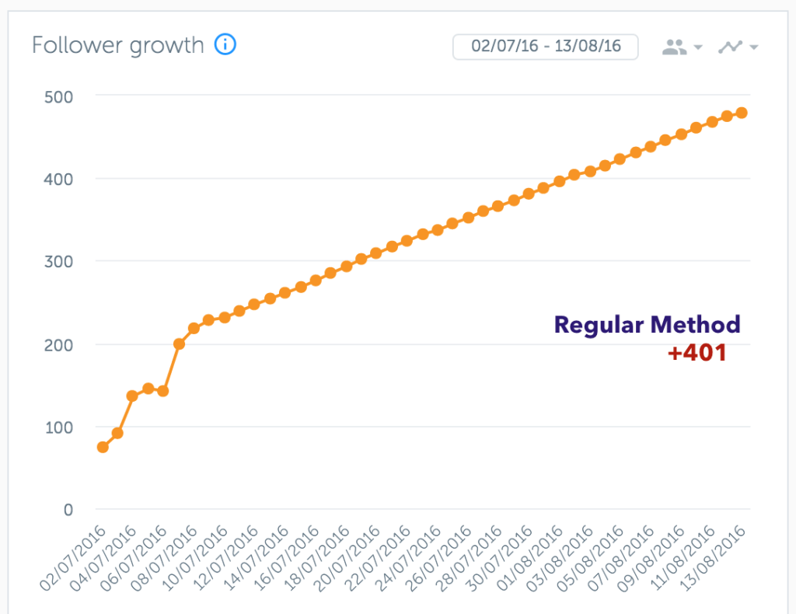Click the 500 y-axis label
796x614 pixels.
58,97
